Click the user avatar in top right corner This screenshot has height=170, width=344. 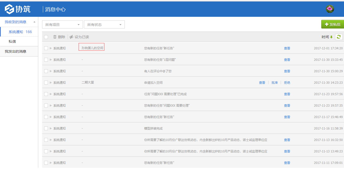tap(330, 8)
